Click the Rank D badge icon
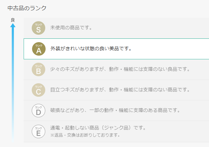The image size is (209, 147). (x=38, y=111)
